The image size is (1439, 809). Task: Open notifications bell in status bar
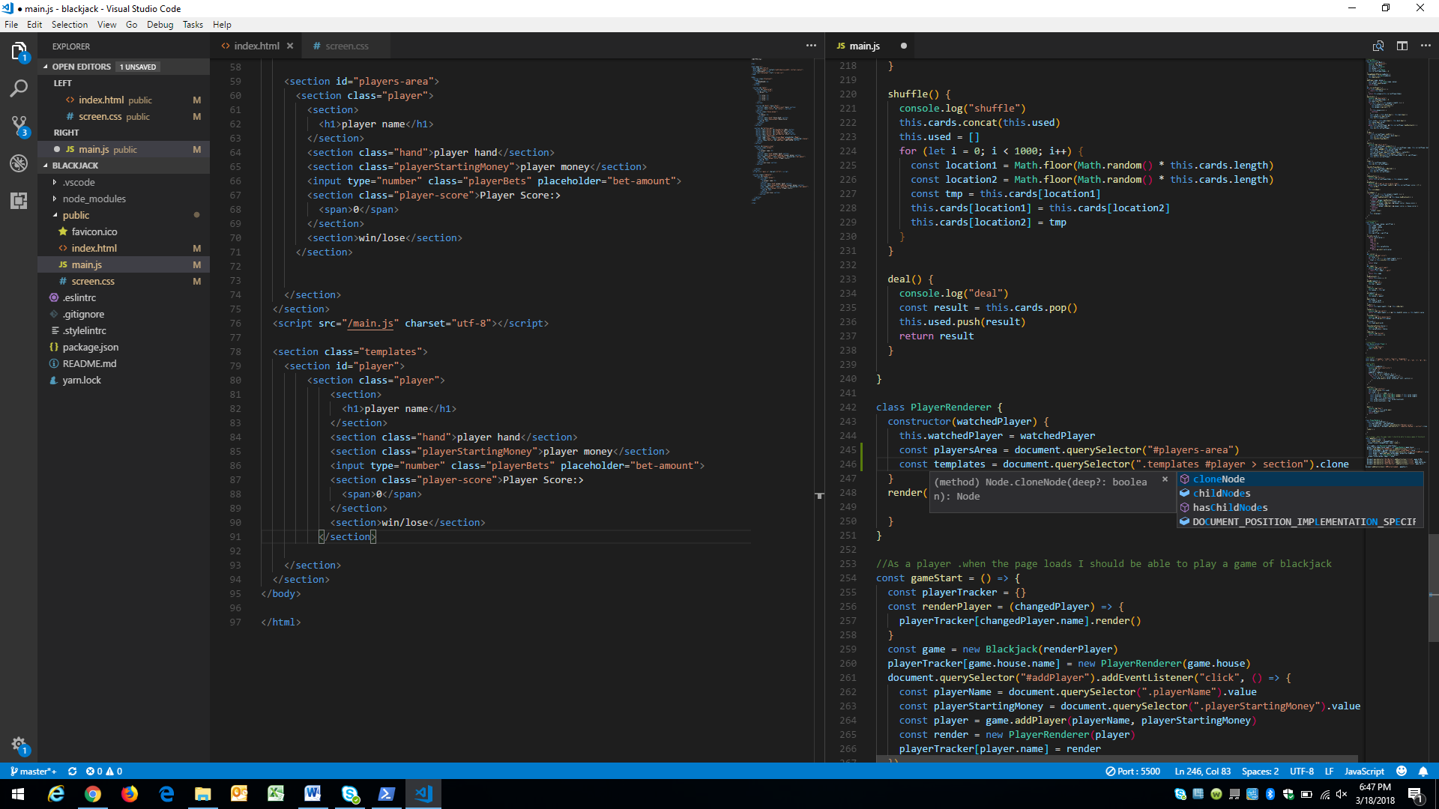click(1423, 771)
